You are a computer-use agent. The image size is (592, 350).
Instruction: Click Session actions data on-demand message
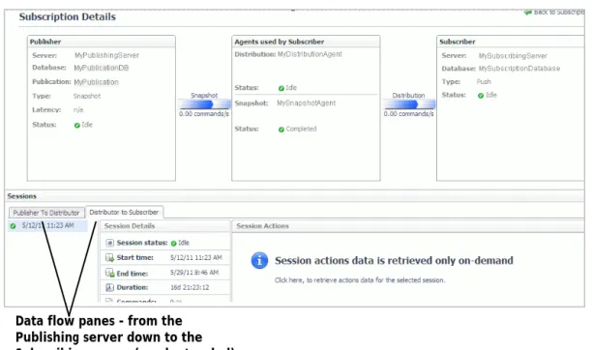point(394,260)
